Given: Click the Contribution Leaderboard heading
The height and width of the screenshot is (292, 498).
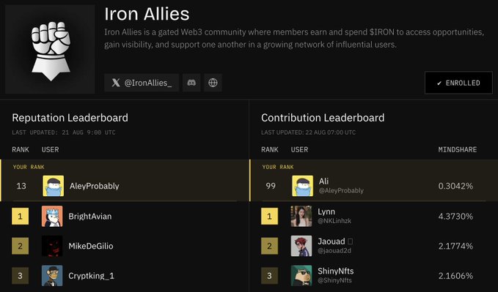Looking at the screenshot, I should click(323, 118).
